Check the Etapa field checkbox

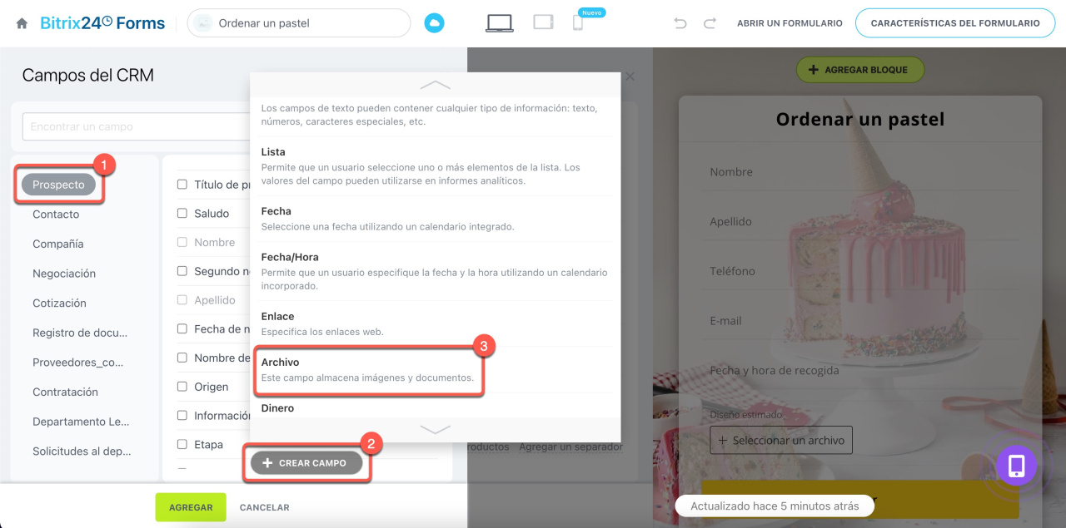pyautogui.click(x=182, y=444)
